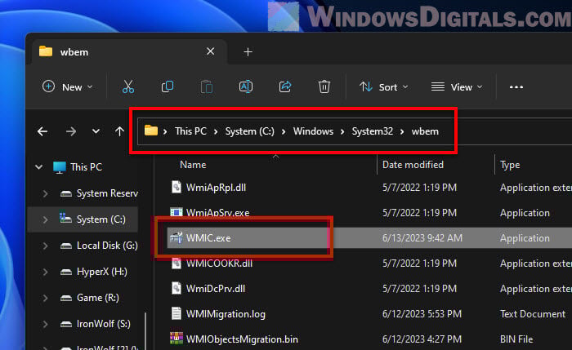Click WMIObjectsMigration.bin archive icon

[177, 339]
